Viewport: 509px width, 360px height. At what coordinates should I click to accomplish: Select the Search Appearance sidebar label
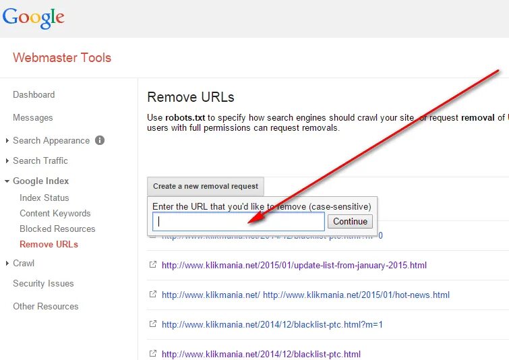(x=51, y=140)
